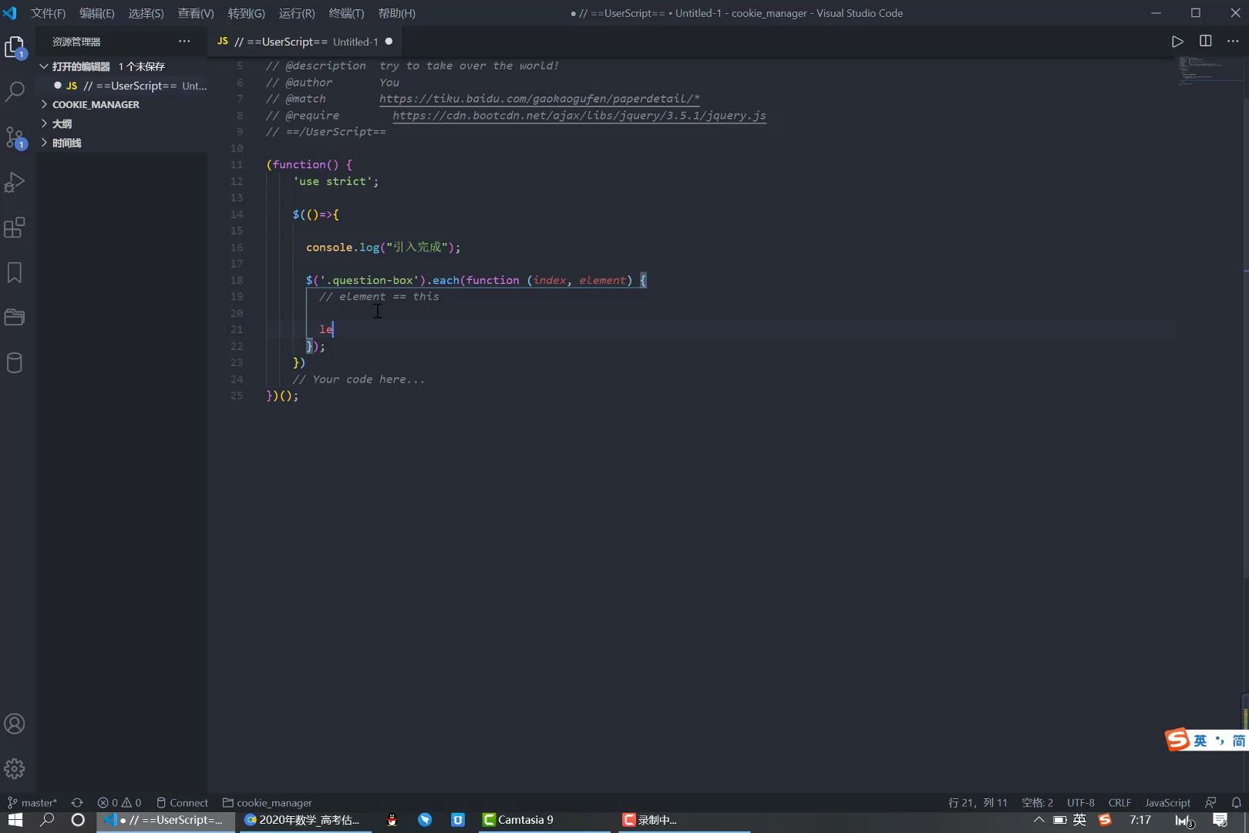The image size is (1249, 833).
Task: Click the feedback icon in status bar
Action: 1210,802
